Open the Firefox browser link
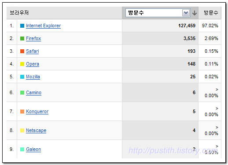The height and width of the screenshot is (165, 228). click(33, 38)
